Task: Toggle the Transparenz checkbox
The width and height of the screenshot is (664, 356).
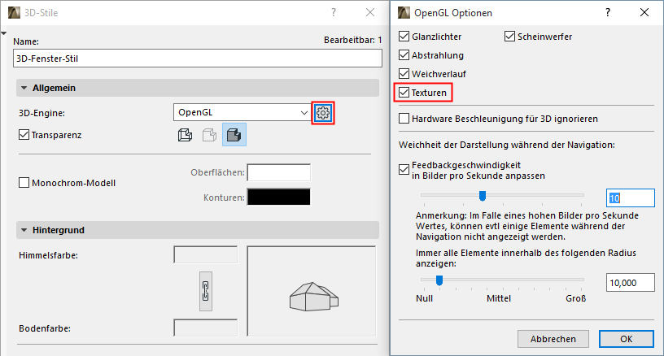Action: point(24,135)
